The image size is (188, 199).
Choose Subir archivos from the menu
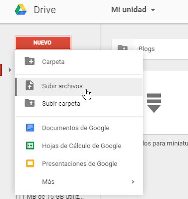79,86
